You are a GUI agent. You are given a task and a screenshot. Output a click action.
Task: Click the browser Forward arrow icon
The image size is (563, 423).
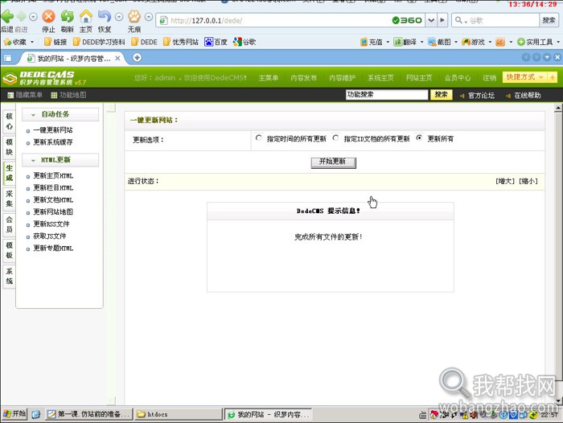tap(22, 17)
